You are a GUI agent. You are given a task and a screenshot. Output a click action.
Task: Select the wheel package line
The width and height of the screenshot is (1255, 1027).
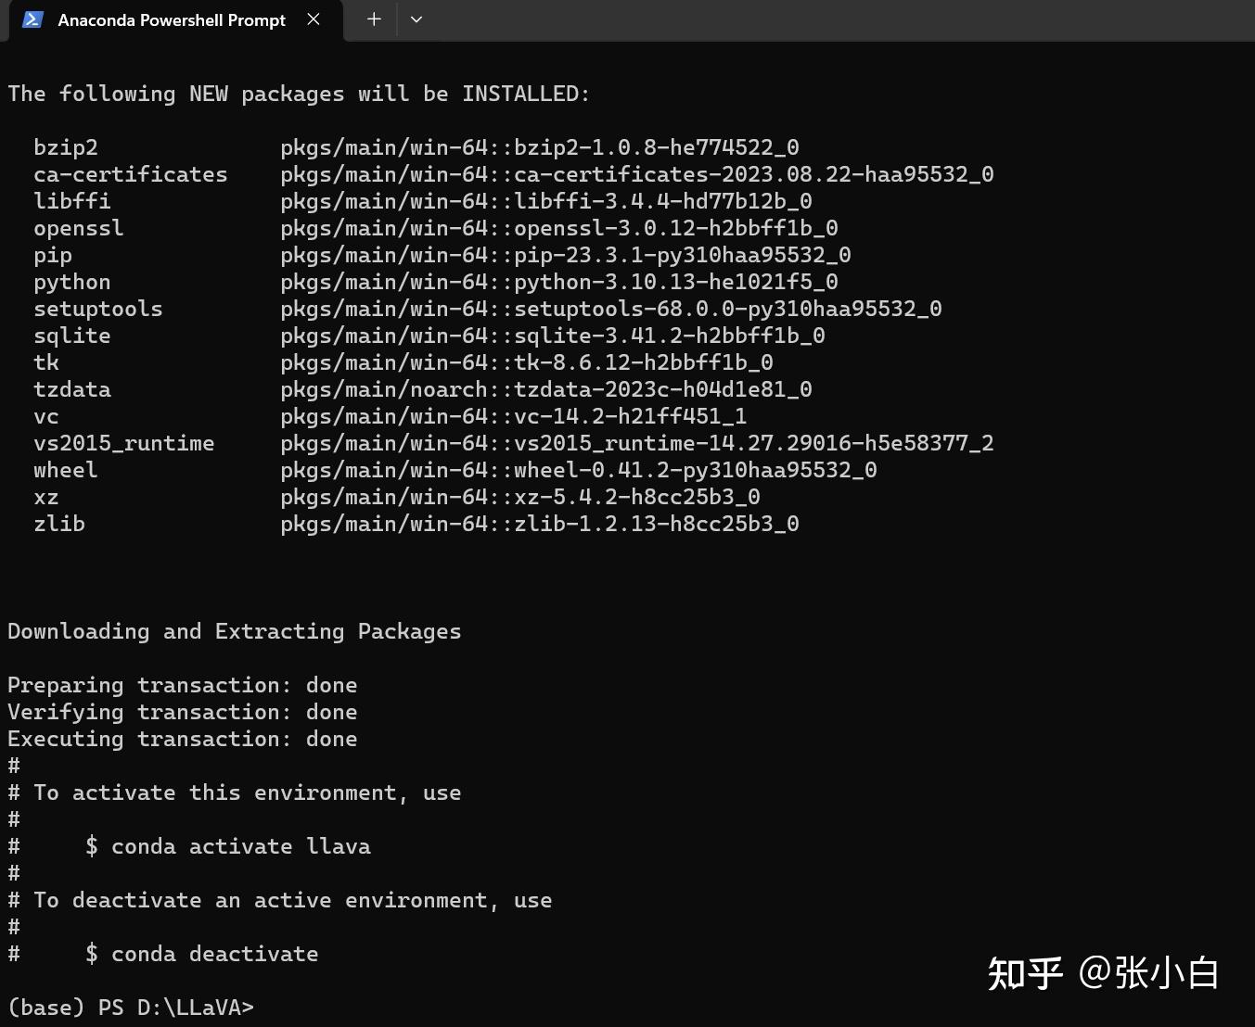[578, 469]
